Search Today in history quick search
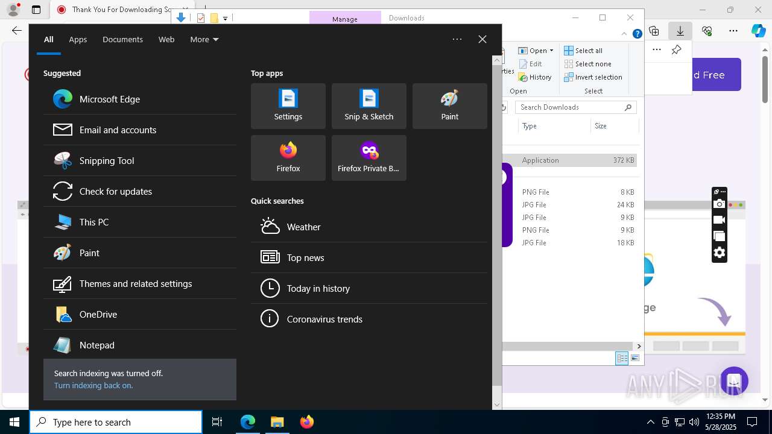 pos(369,289)
